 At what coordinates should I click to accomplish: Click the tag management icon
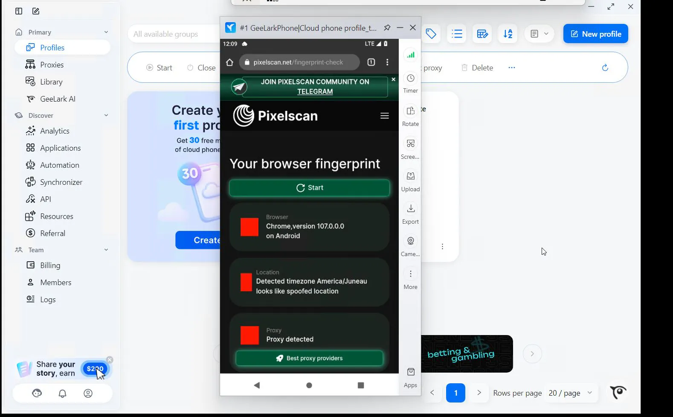pyautogui.click(x=431, y=34)
